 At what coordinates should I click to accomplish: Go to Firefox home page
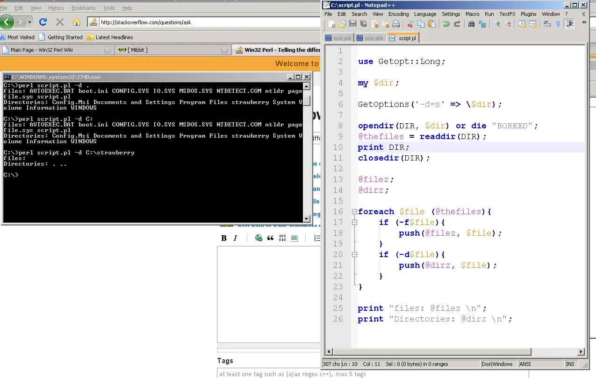click(77, 22)
